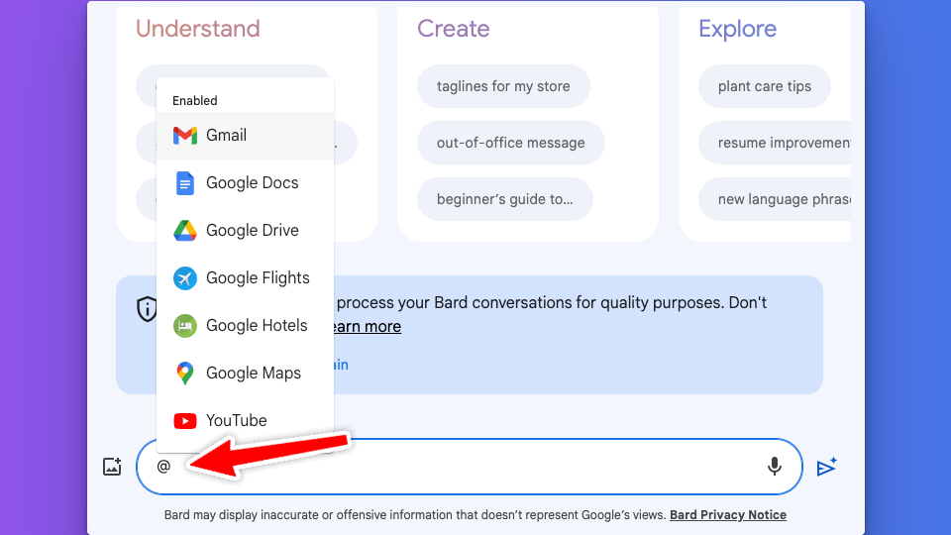Open the "Learn more" link
The width and height of the screenshot is (951, 535).
point(367,327)
